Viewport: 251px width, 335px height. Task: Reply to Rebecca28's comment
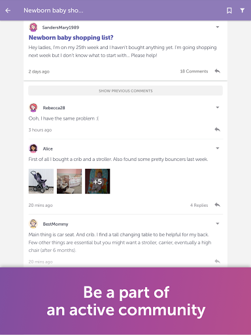point(218,130)
